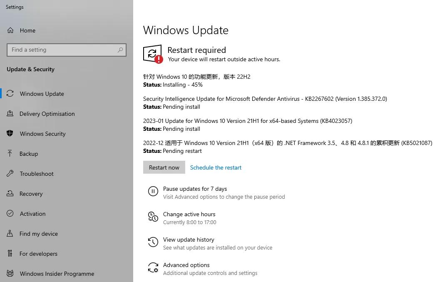Open the Pause updates control
The width and height of the screenshot is (442, 282).
click(195, 189)
